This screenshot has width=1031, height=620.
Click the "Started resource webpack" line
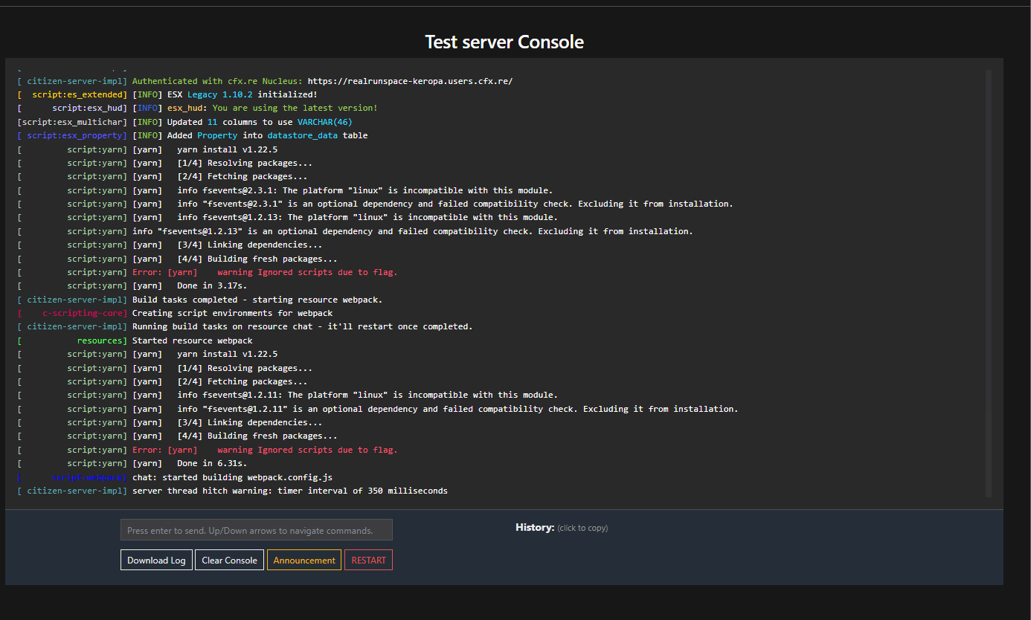click(x=192, y=340)
